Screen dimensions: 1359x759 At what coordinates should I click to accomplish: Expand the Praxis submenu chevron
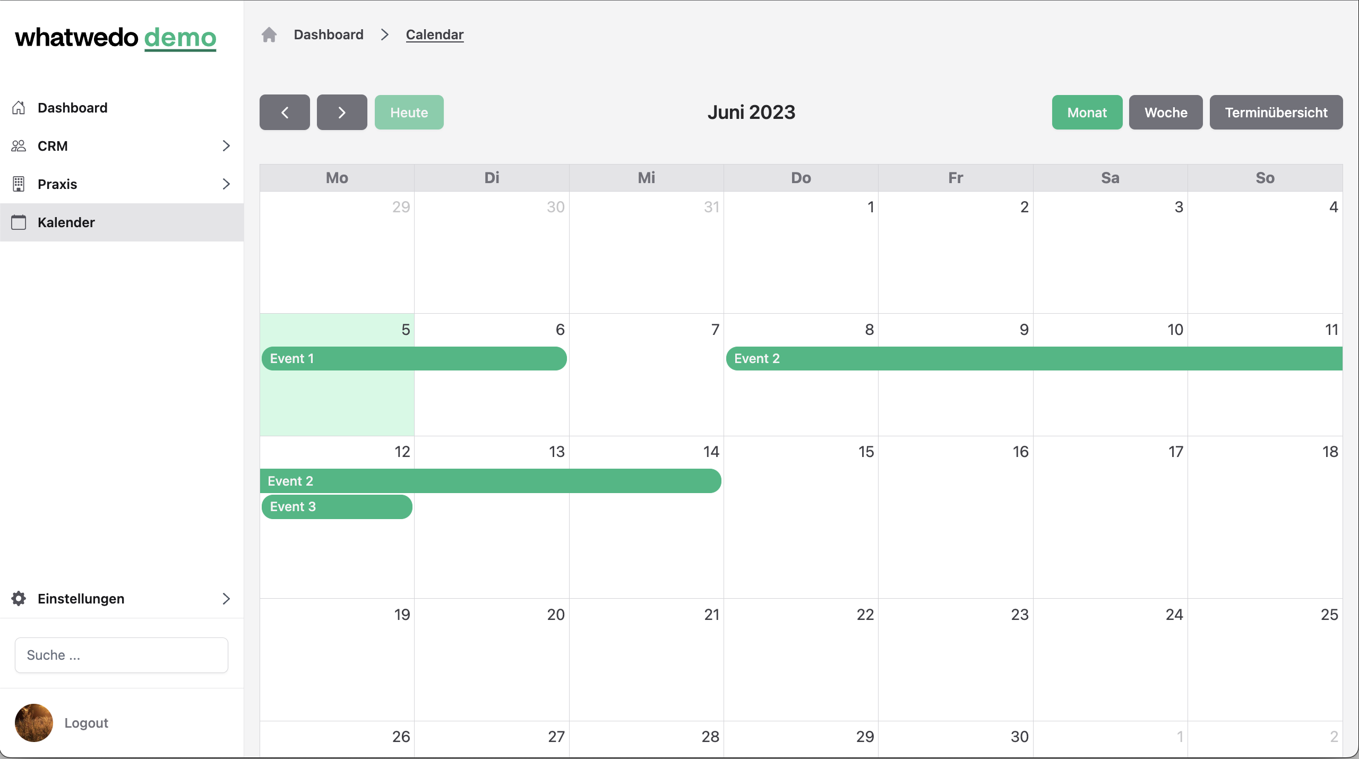tap(226, 184)
